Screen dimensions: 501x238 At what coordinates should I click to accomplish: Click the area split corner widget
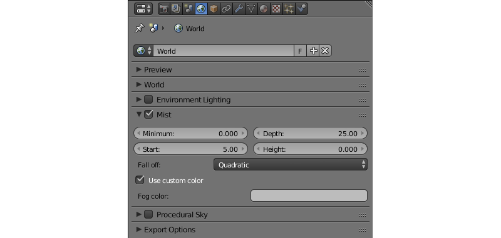(x=369, y=4)
